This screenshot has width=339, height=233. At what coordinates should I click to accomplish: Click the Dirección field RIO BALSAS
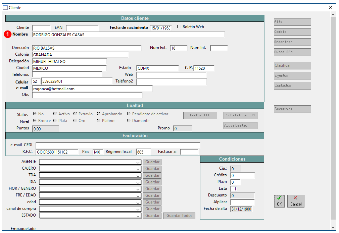coord(87,48)
